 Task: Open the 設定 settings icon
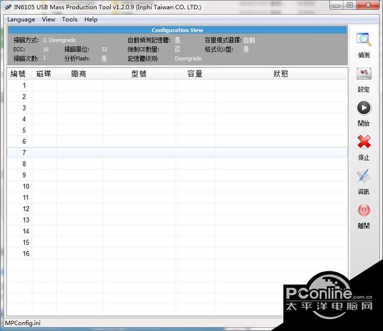tap(364, 74)
